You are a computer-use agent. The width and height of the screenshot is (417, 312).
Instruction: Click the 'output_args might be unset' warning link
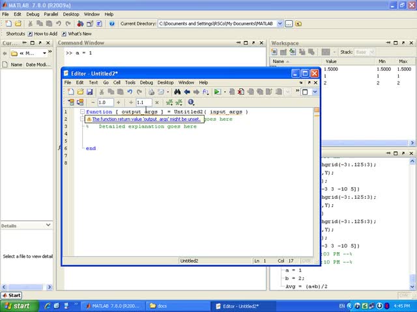click(x=146, y=119)
